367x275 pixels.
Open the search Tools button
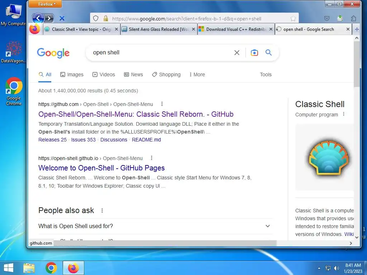[266, 74]
